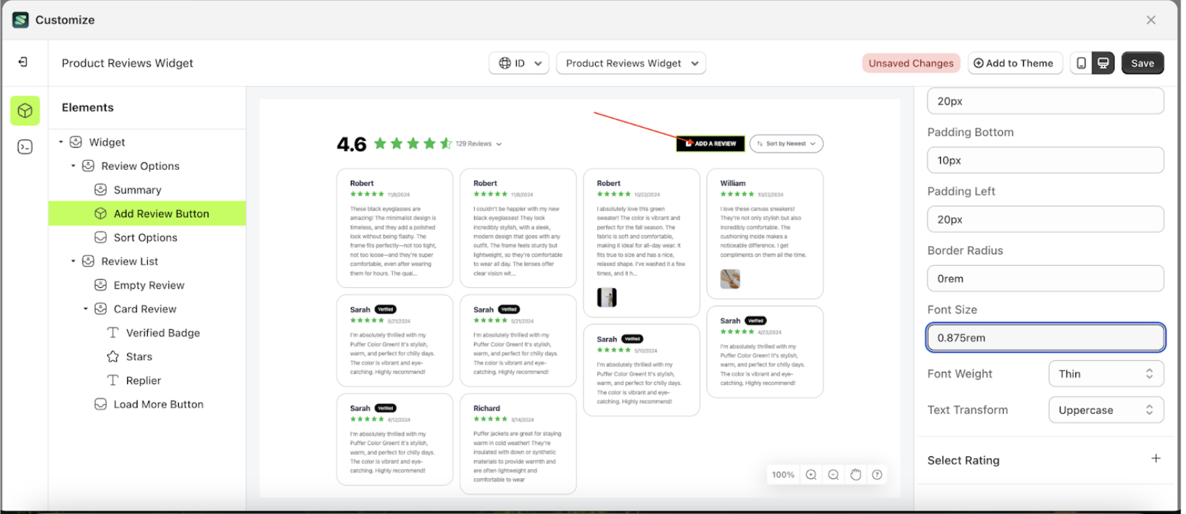This screenshot has width=1186, height=514.
Task: Click Add to Theme button
Action: pos(1015,63)
